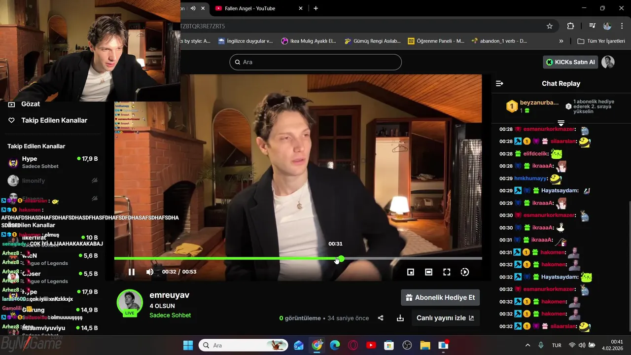Pause the clip playback

pyautogui.click(x=132, y=272)
